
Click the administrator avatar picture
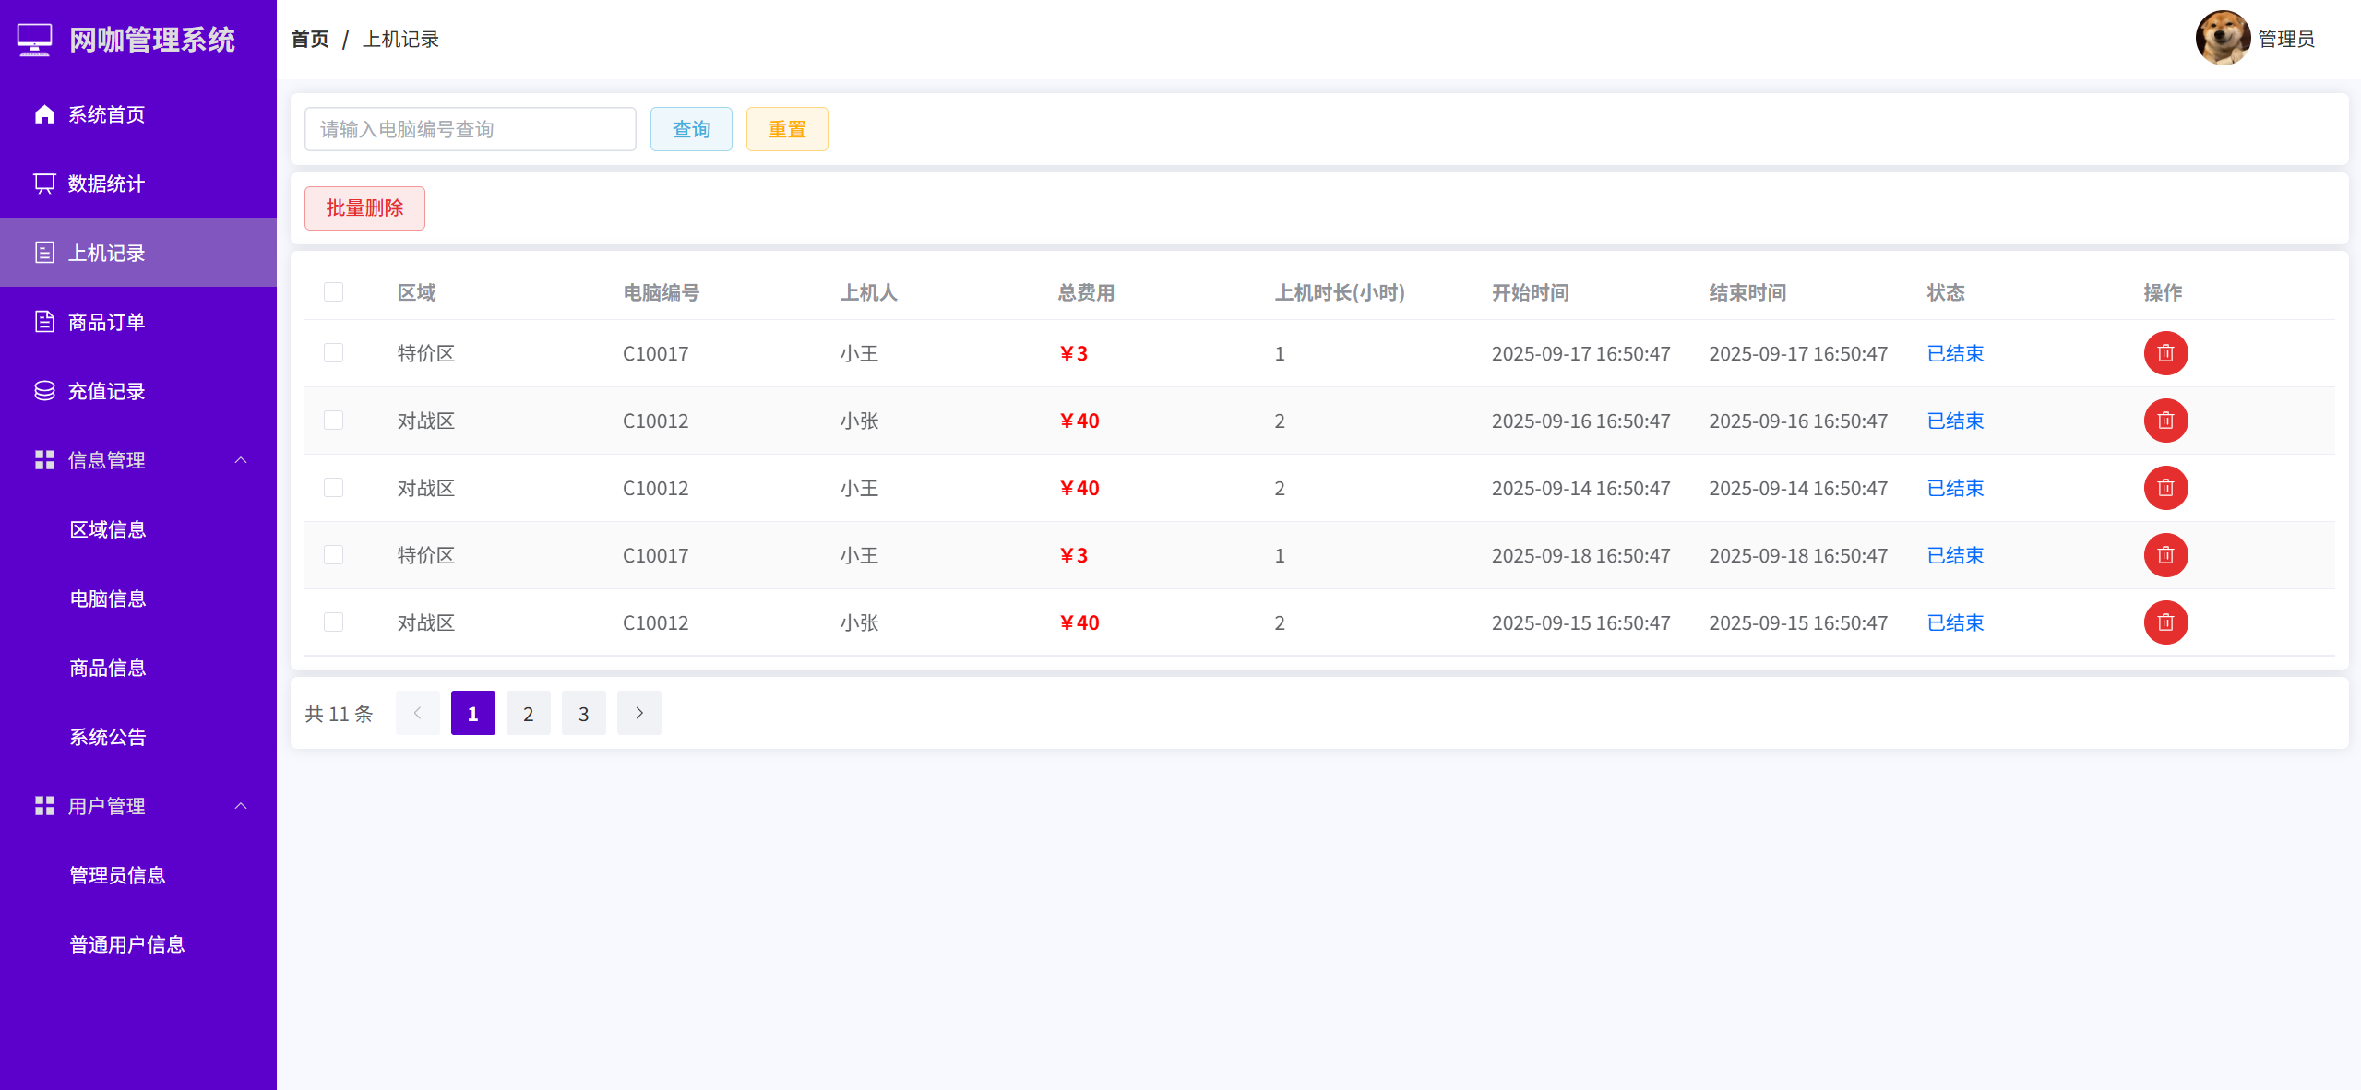tap(2222, 39)
